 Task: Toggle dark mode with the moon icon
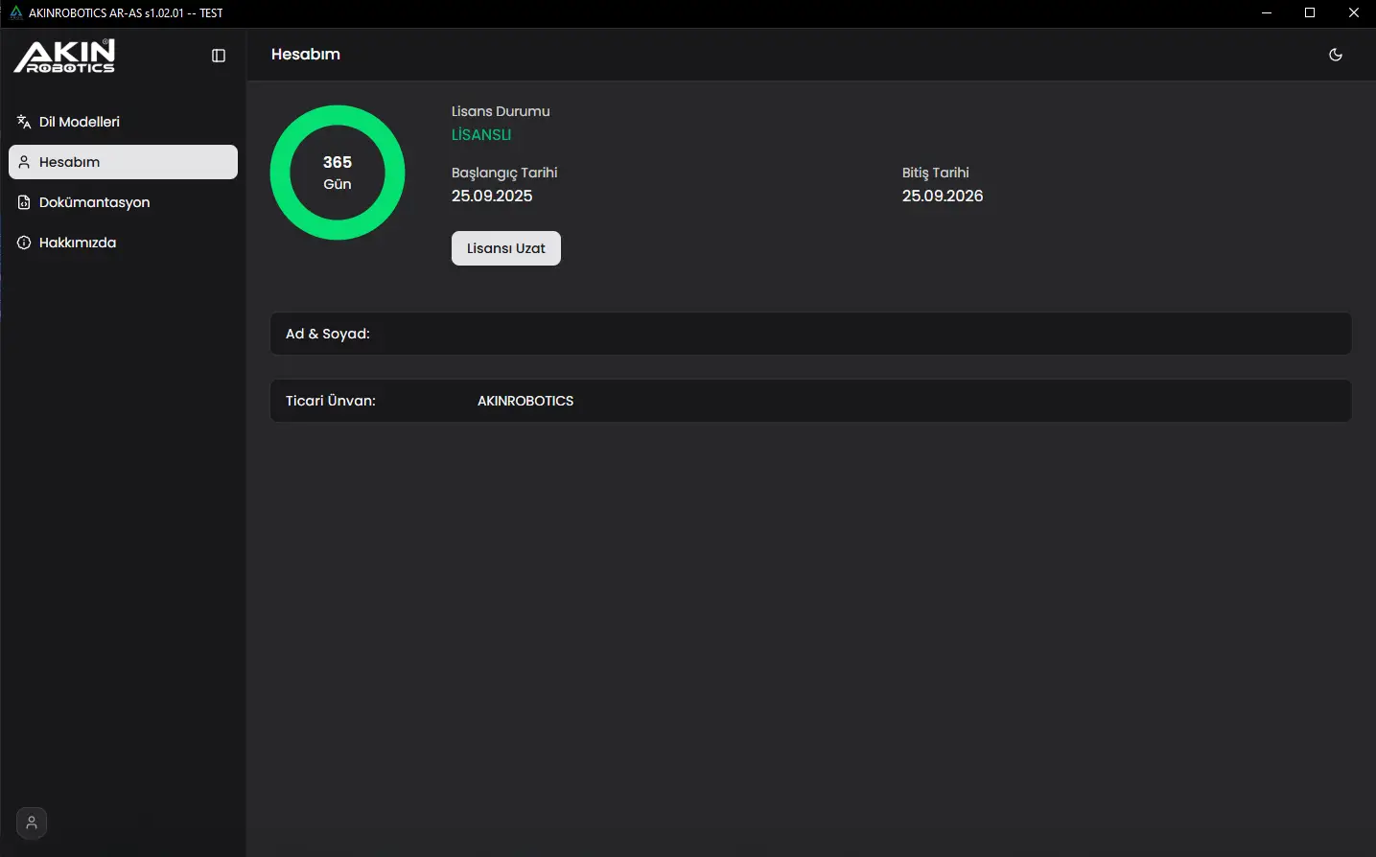[x=1335, y=55]
